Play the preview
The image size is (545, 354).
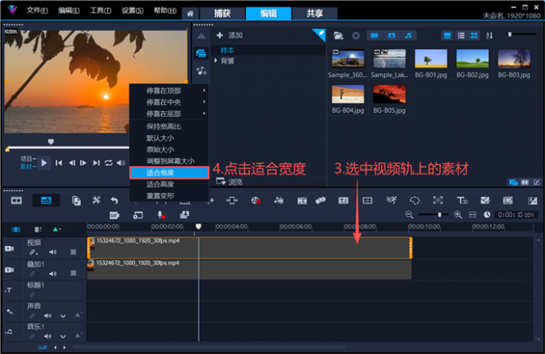coord(44,163)
